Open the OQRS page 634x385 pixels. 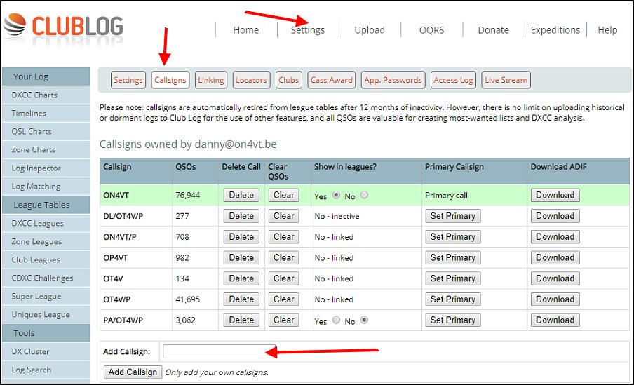pyautogui.click(x=431, y=30)
